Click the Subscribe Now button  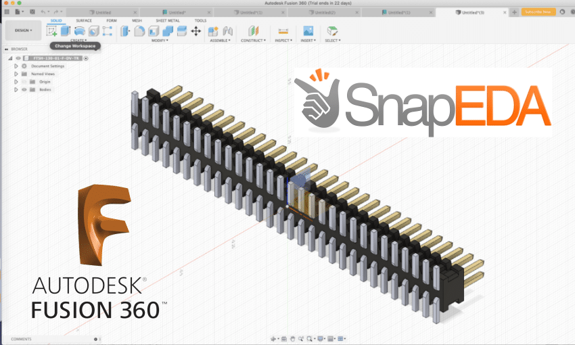click(538, 12)
